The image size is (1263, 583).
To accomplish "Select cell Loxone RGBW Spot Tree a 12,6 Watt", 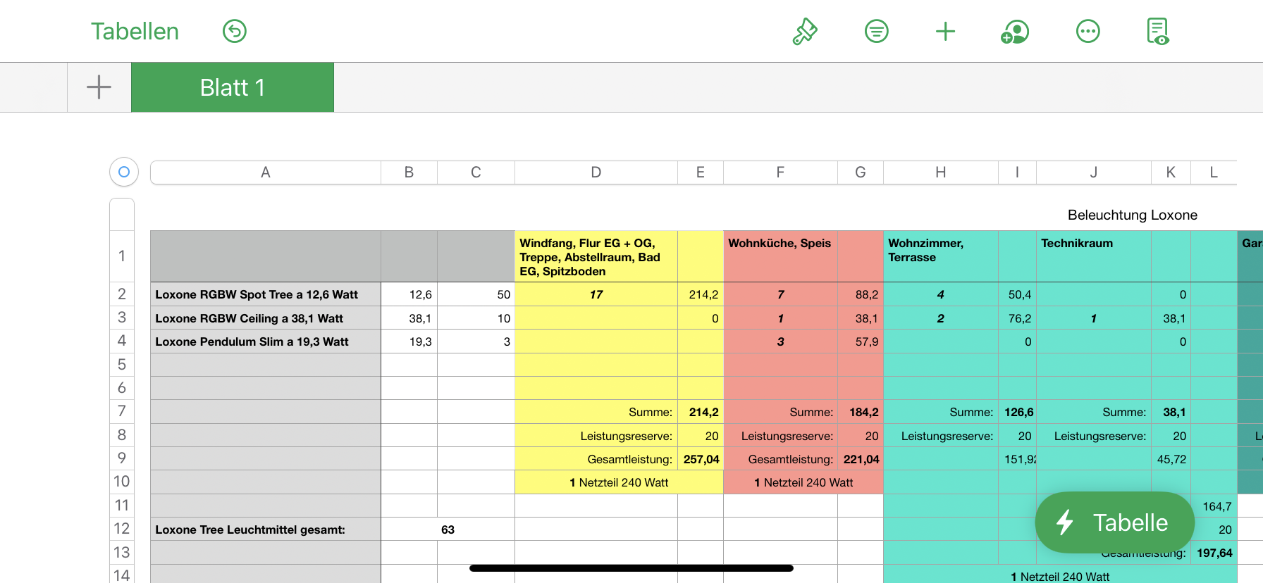I will (266, 294).
